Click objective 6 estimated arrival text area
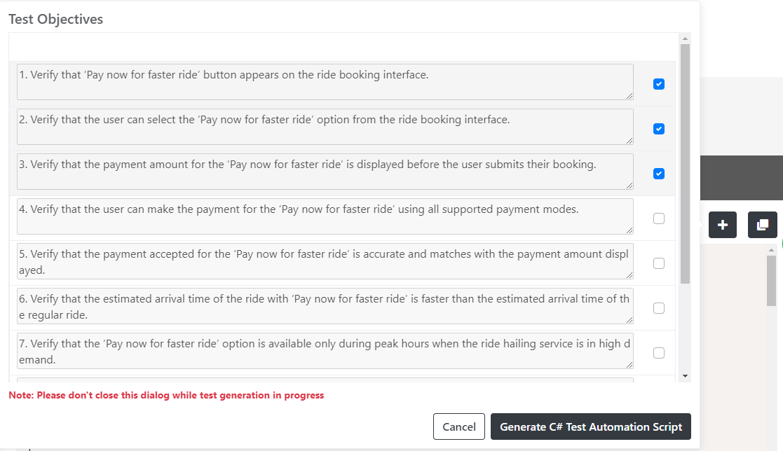783x451 pixels. (x=325, y=306)
